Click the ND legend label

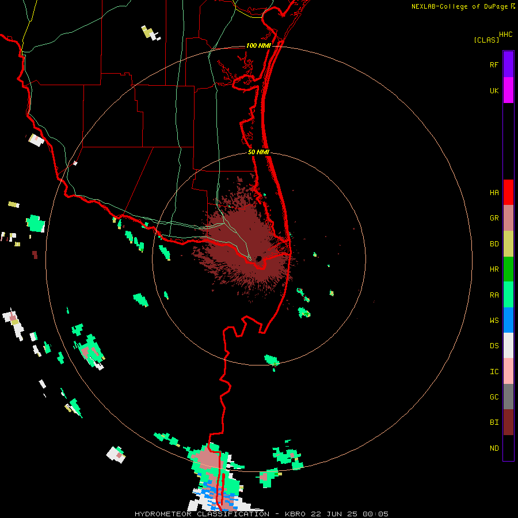(x=494, y=448)
